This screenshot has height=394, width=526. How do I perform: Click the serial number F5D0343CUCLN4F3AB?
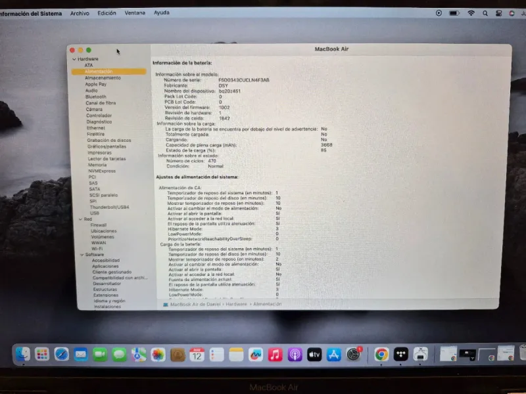click(x=244, y=80)
